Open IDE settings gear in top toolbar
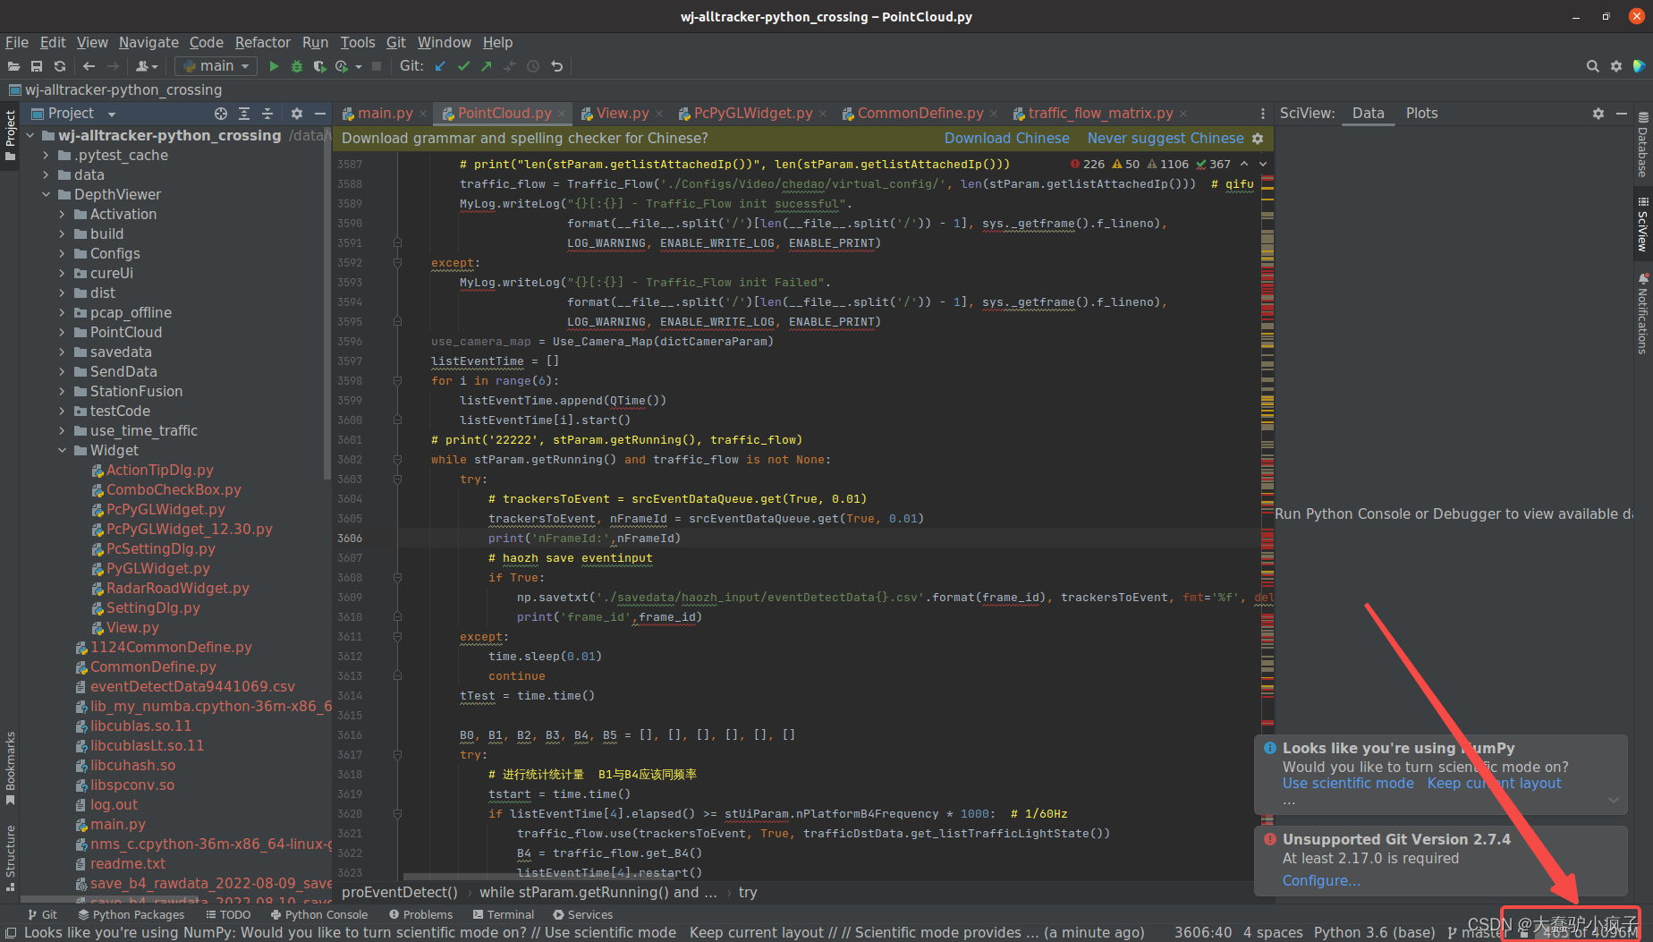This screenshot has height=942, width=1653. point(1616,66)
